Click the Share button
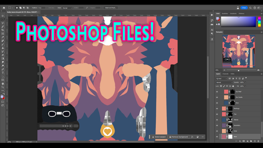Viewport: 263px width, 148px height. pyautogui.click(x=244, y=8)
